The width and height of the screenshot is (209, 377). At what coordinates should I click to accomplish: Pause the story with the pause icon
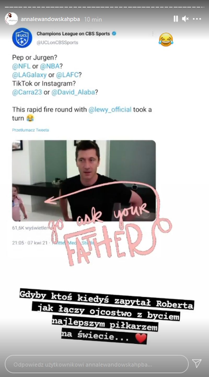176,19
